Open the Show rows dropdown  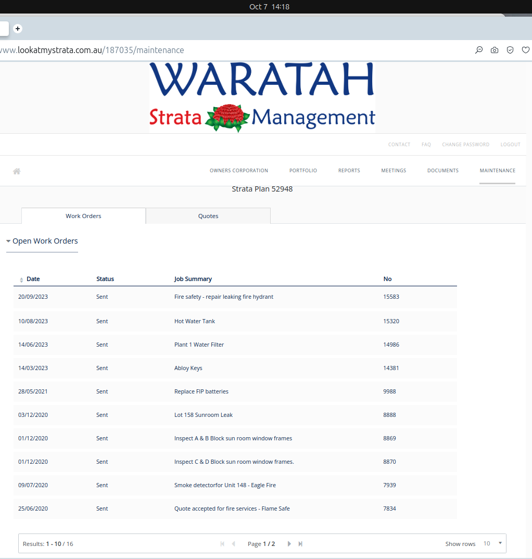tap(492, 543)
